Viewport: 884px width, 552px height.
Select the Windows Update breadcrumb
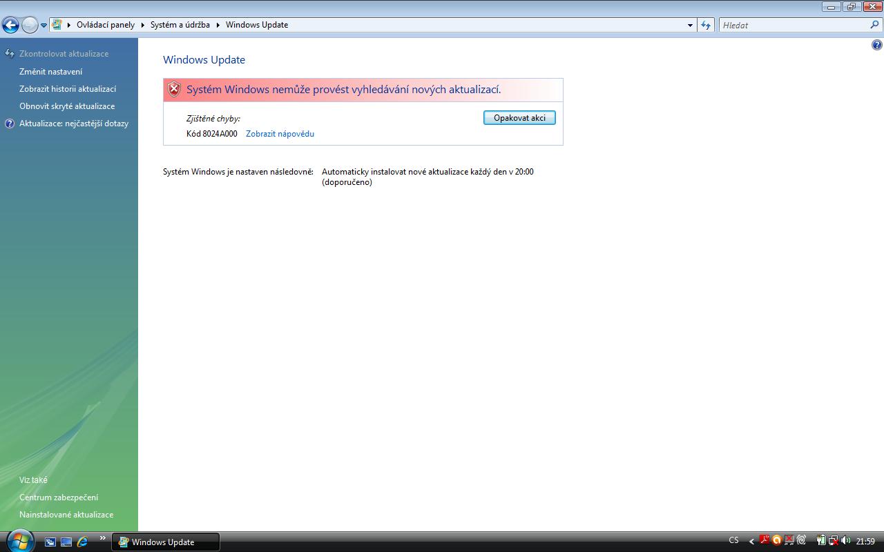tap(257, 25)
